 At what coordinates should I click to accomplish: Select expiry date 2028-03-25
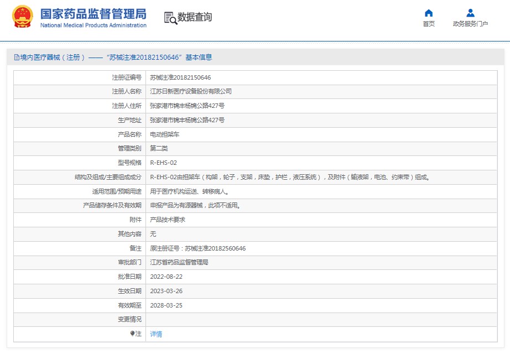pyautogui.click(x=166, y=305)
